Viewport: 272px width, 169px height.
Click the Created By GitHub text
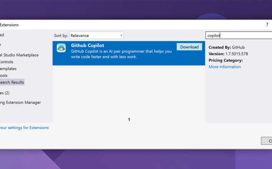tap(227, 47)
